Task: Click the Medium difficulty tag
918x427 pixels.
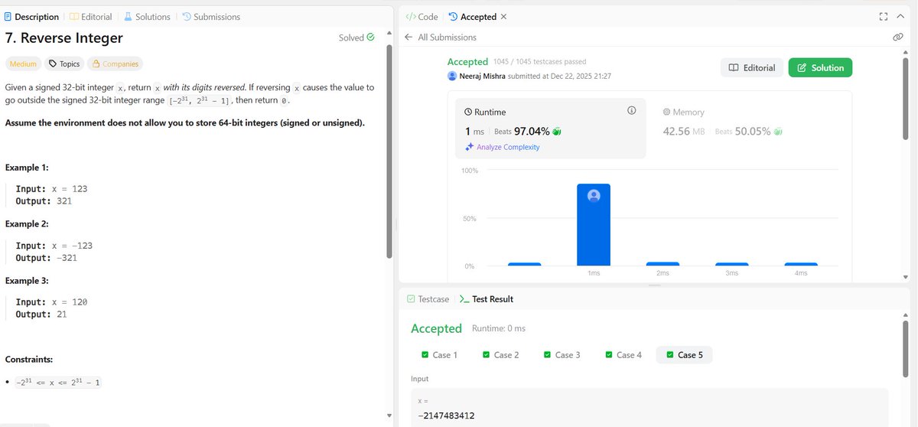Action: click(23, 64)
